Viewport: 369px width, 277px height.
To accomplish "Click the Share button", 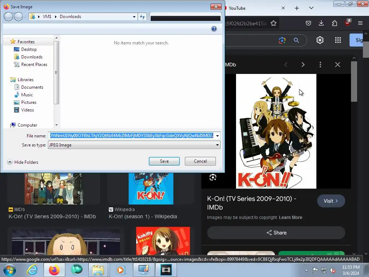I will pyautogui.click(x=276, y=233).
